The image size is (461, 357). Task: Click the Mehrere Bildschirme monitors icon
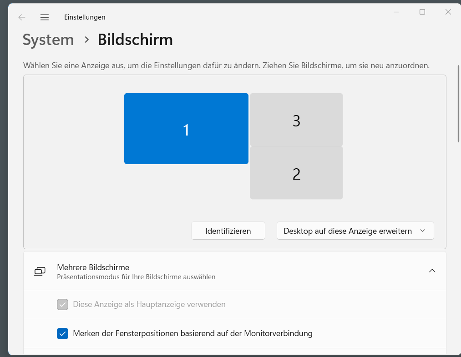[x=40, y=271]
